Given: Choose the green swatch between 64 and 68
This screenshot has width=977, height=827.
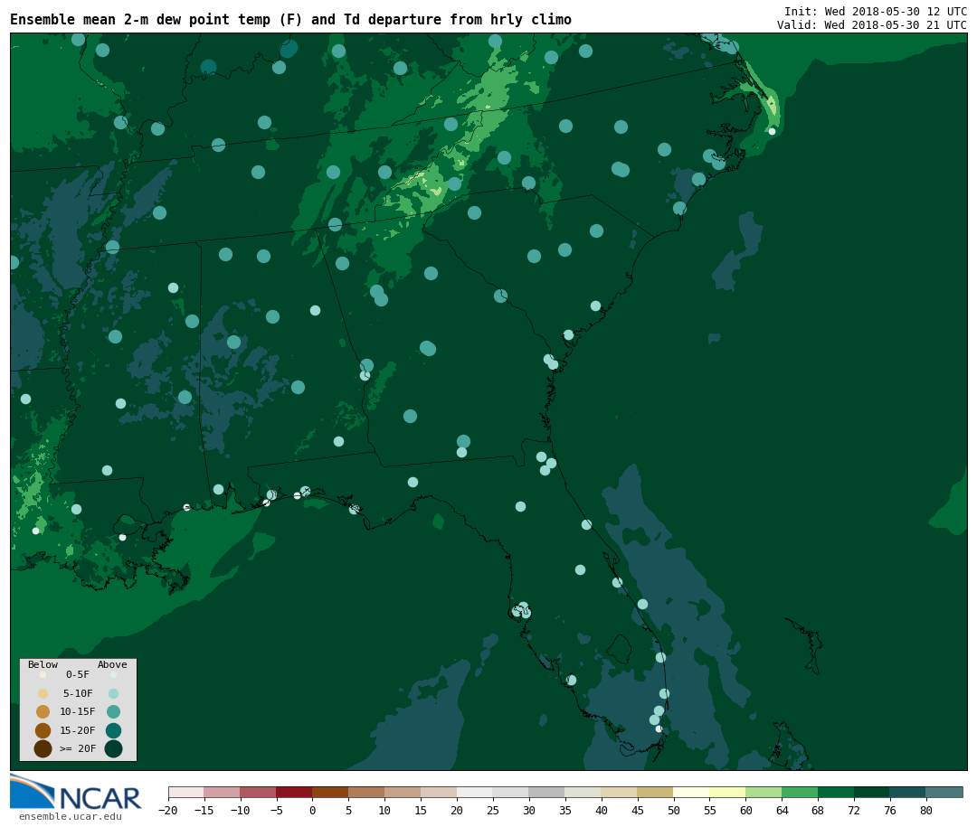Looking at the screenshot, I should (800, 792).
